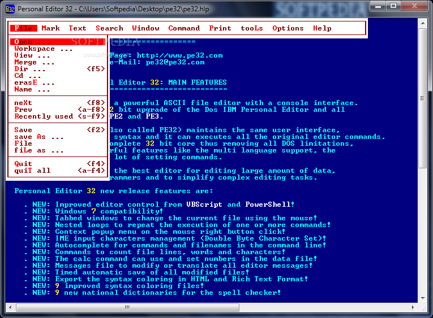Screen dimensions: 433x318
Task: Select the File entry below save As
Action: point(58,143)
